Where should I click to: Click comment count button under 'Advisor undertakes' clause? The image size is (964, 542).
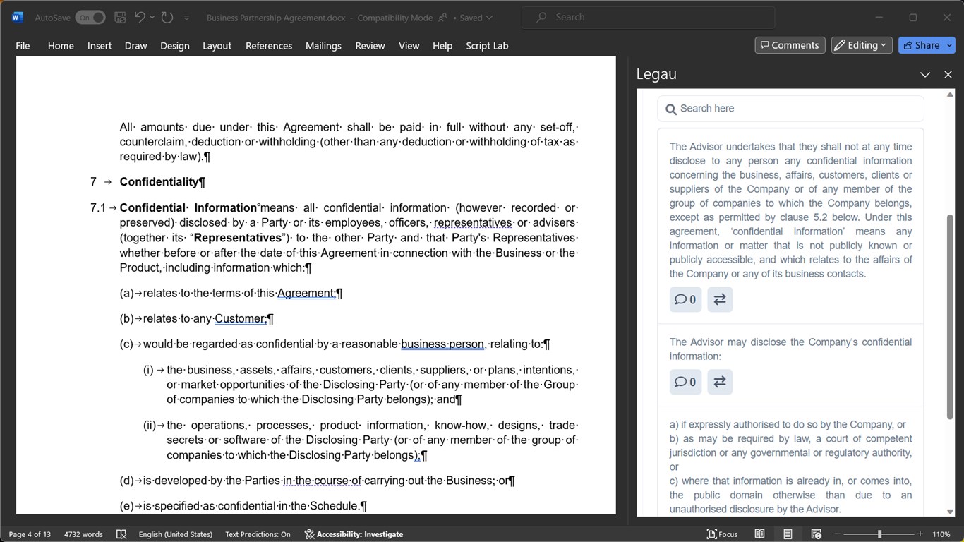(685, 299)
